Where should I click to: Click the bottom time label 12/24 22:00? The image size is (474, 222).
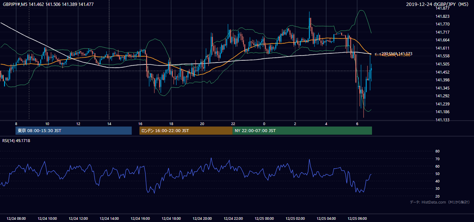[x=233, y=219]
